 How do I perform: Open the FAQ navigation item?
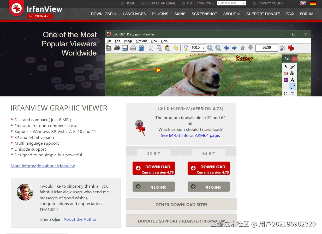tap(290, 14)
